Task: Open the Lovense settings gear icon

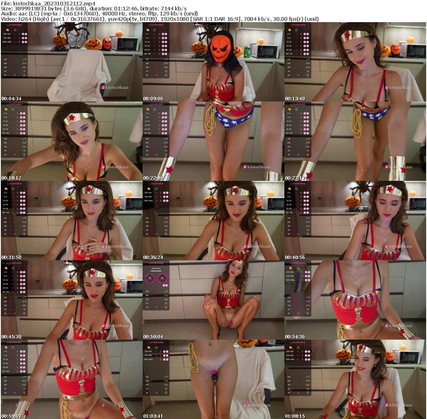Action: [24, 75]
